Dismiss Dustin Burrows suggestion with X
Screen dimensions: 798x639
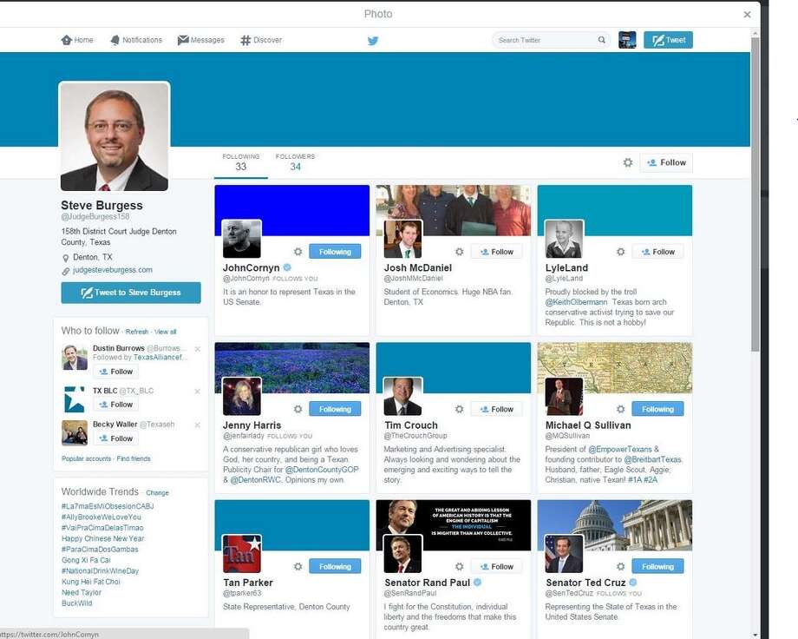tap(198, 349)
